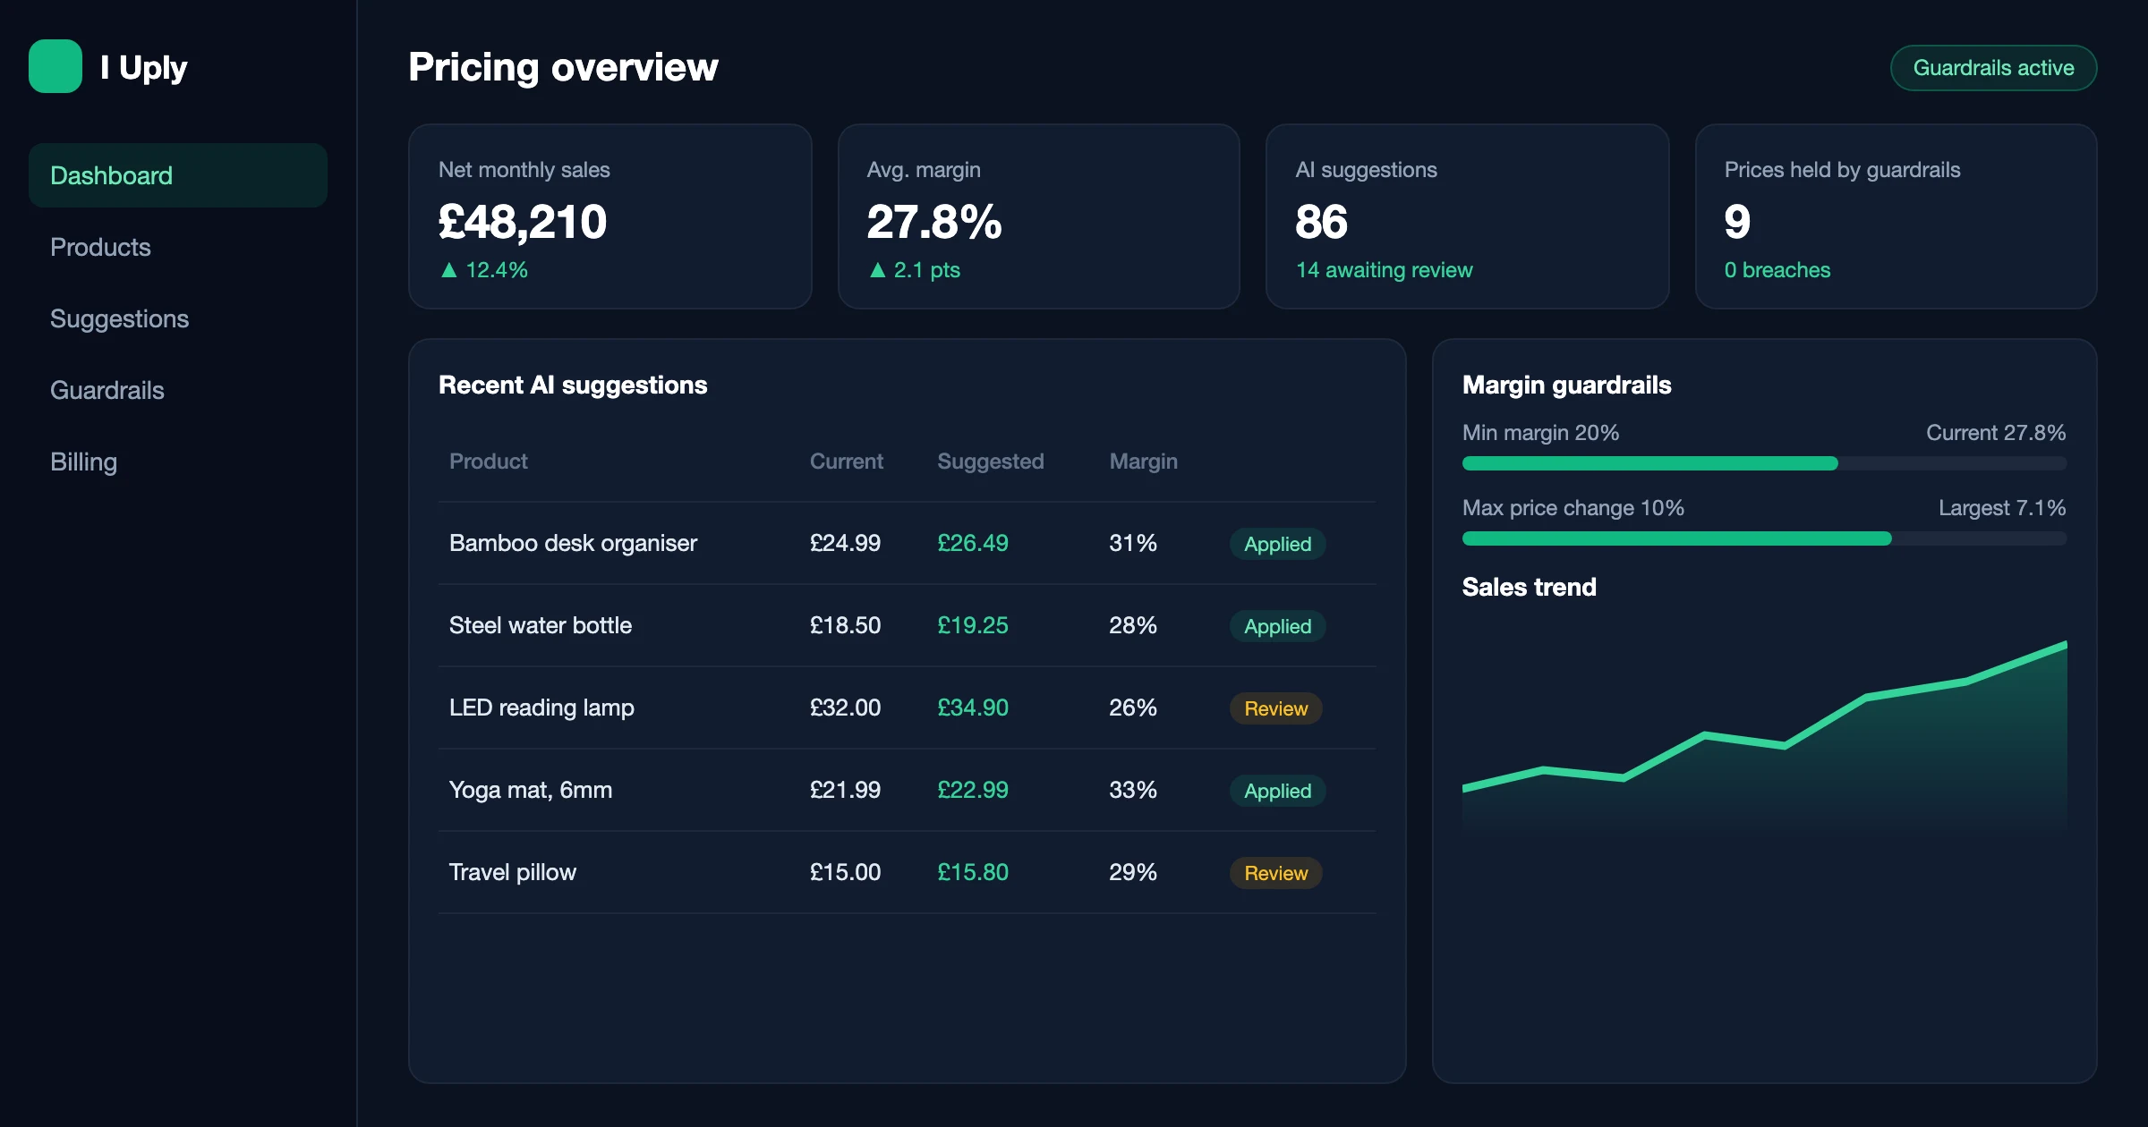Screen dimensions: 2148x1127
Task: Open the Net monthly sales card
Action: pos(610,216)
